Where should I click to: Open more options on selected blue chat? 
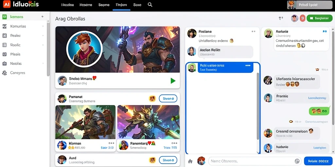pyautogui.click(x=248, y=66)
